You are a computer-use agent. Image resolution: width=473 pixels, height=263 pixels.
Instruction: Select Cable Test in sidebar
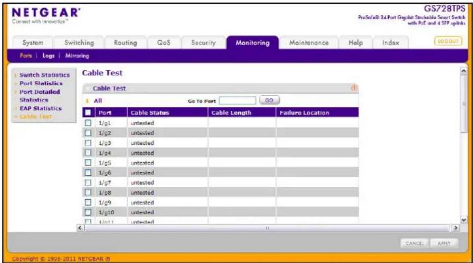[36, 117]
